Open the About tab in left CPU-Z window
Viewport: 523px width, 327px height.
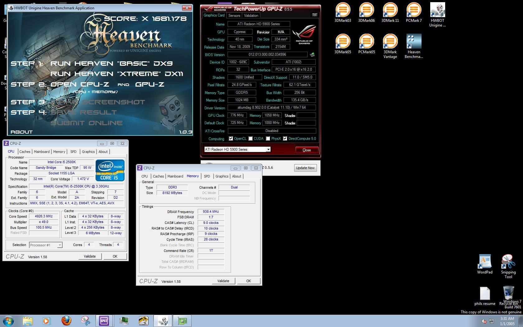(x=103, y=152)
